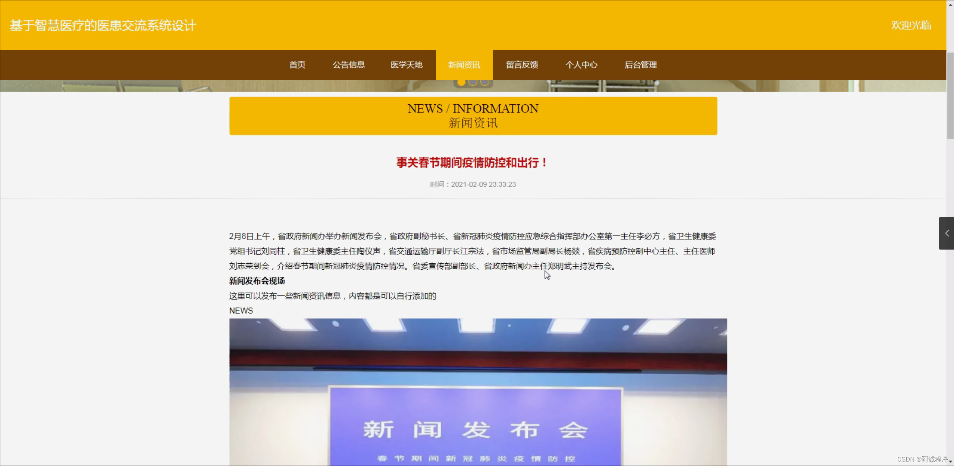Click the NEWS / INFORMATION 新闻资讯 banner
Viewport: 954px width, 466px height.
point(473,116)
